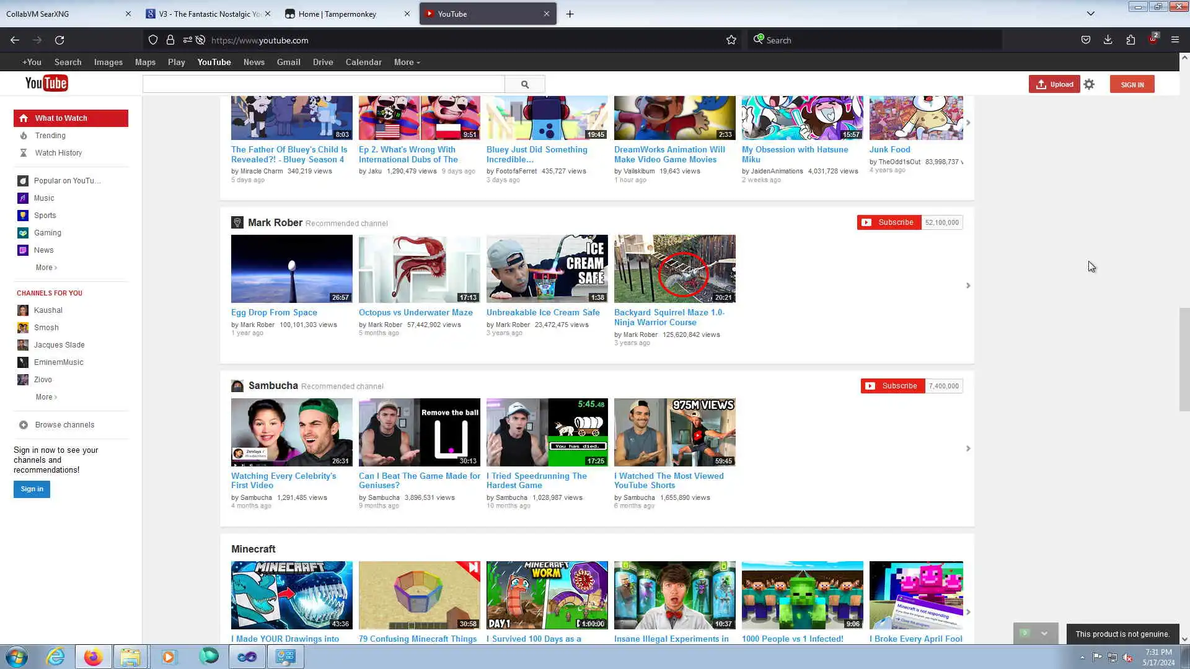Image resolution: width=1190 pixels, height=669 pixels.
Task: Open Trending from the sidebar
Action: [x=50, y=136]
